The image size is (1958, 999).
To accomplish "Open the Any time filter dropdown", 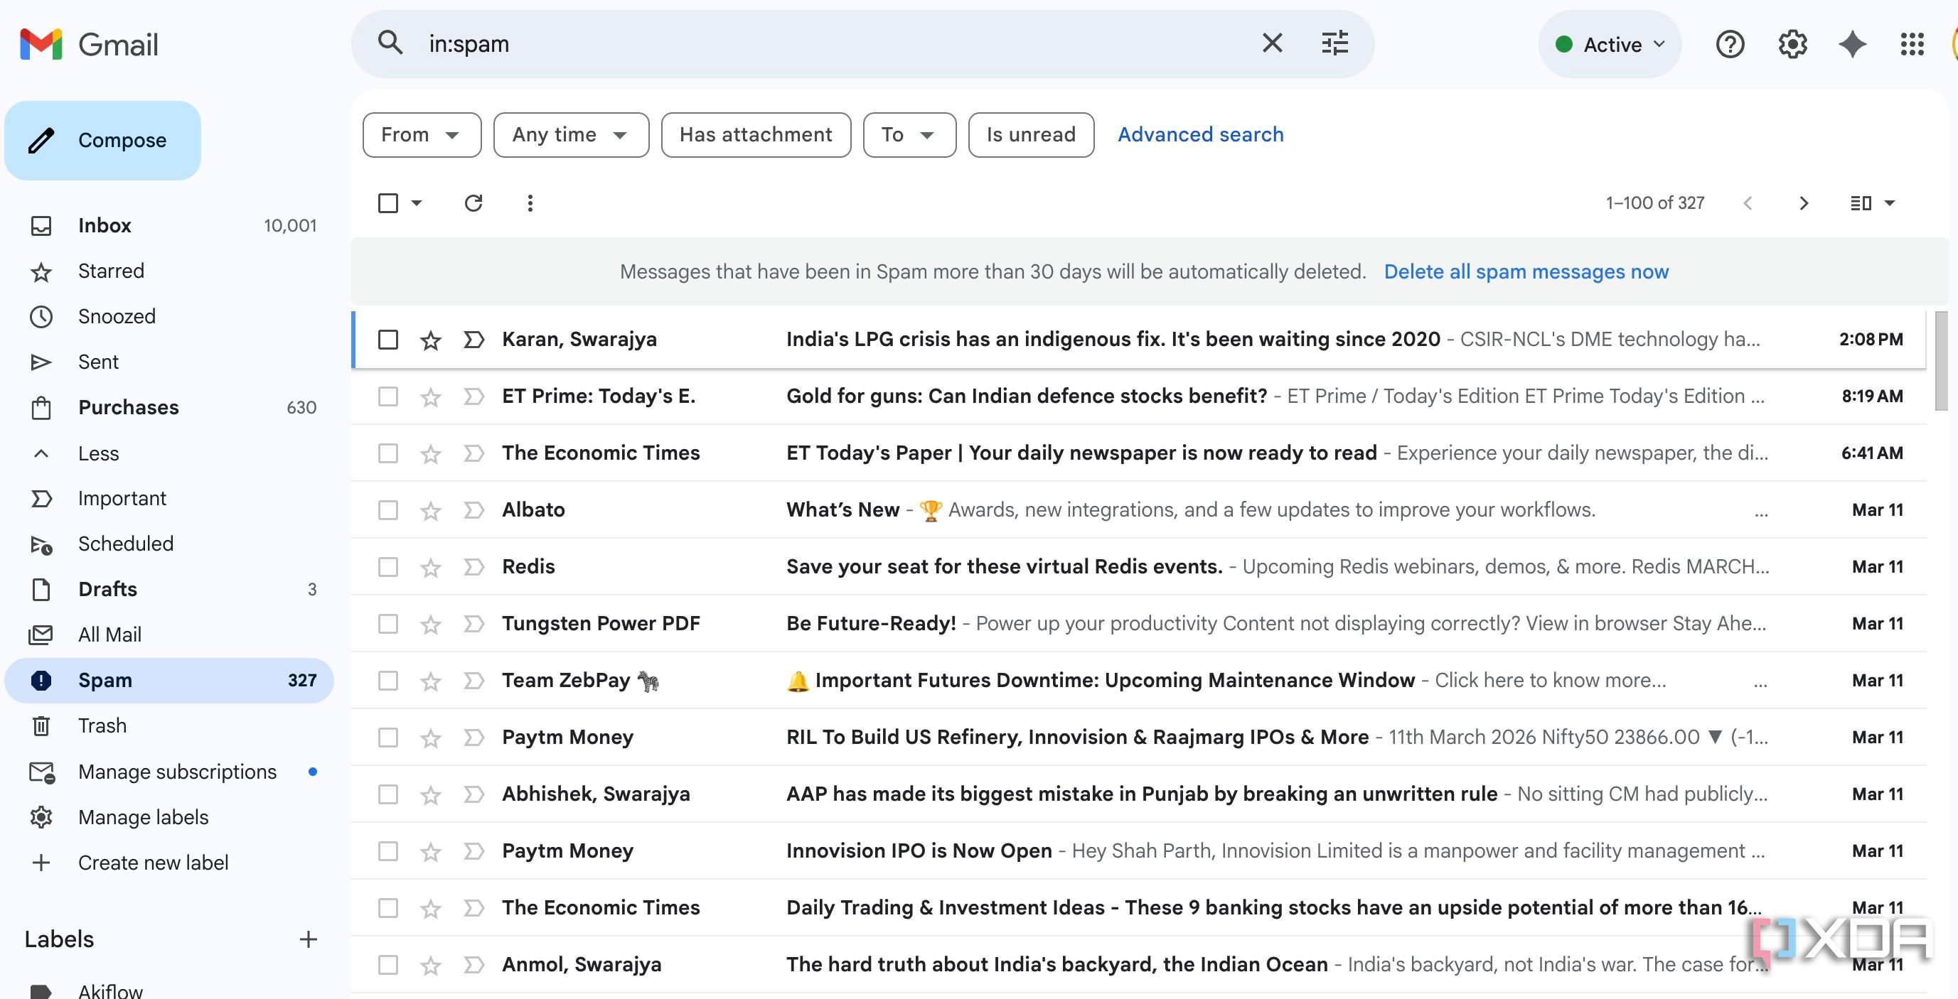I will 571,135.
